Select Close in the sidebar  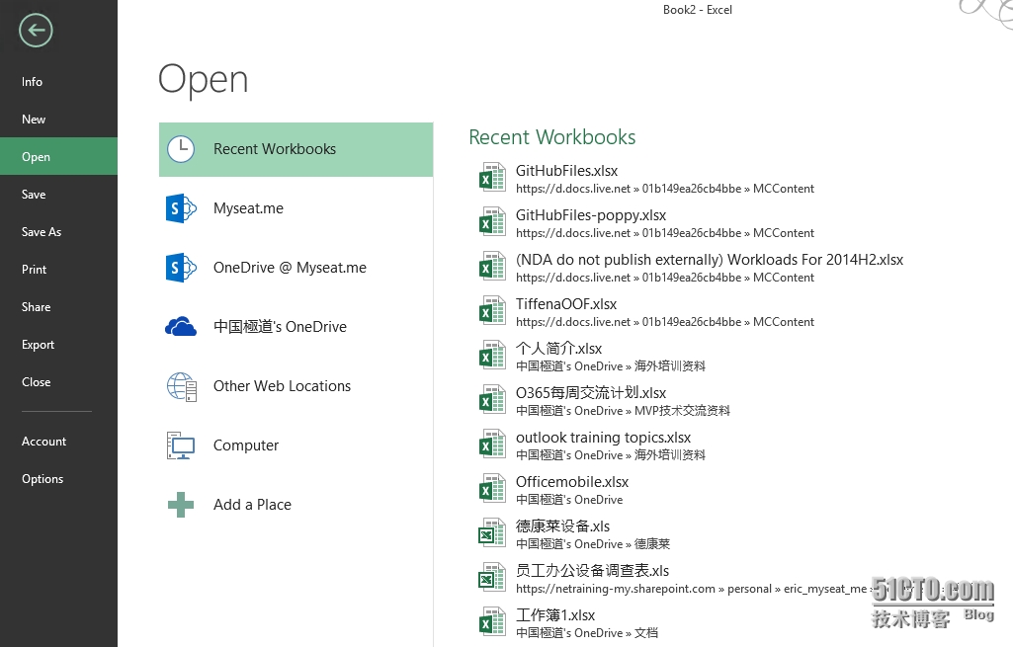coord(58,382)
